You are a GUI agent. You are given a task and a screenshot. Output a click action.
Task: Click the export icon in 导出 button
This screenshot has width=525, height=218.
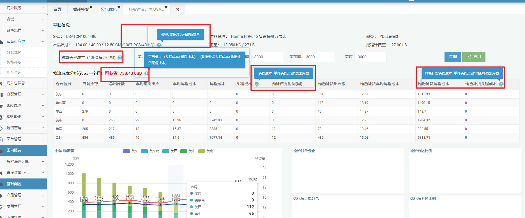point(469,57)
